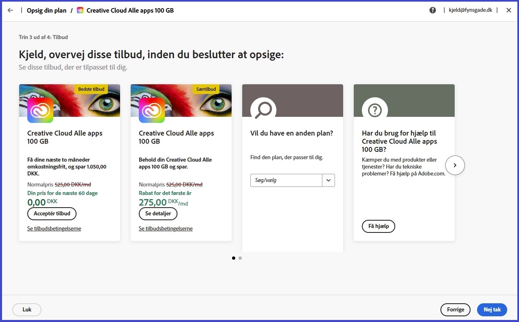Click the back arrow icon in header
Screen dimensions: 519x322
(x=10, y=11)
